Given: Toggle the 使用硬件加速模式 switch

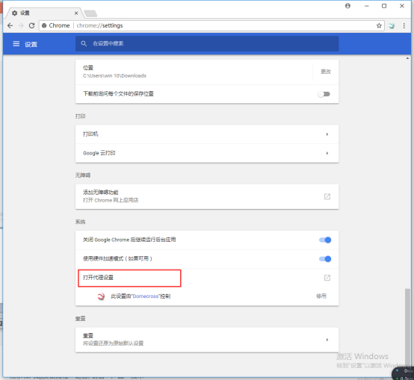Looking at the screenshot, I should click(x=325, y=259).
